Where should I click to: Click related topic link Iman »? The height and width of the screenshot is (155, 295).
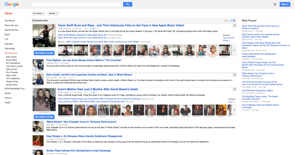point(232,102)
